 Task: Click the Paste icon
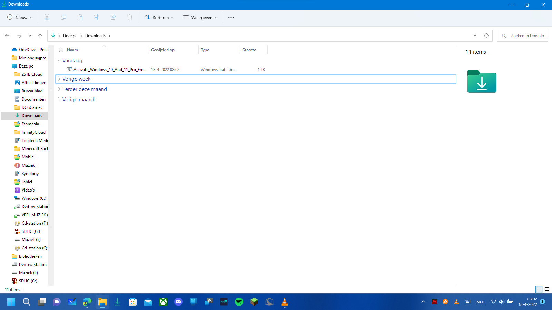point(80,17)
